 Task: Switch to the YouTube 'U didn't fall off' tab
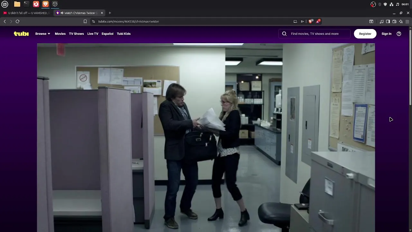pyautogui.click(x=27, y=13)
